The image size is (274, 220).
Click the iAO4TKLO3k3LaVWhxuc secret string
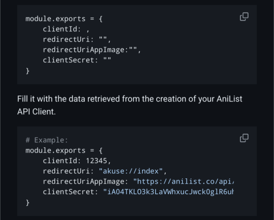pyautogui.click(x=168, y=192)
